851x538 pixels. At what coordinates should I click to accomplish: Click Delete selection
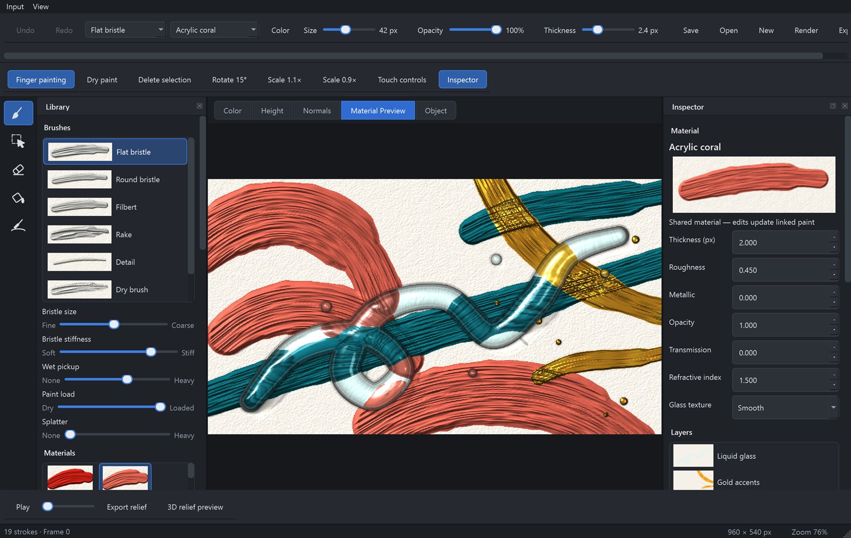(x=164, y=80)
